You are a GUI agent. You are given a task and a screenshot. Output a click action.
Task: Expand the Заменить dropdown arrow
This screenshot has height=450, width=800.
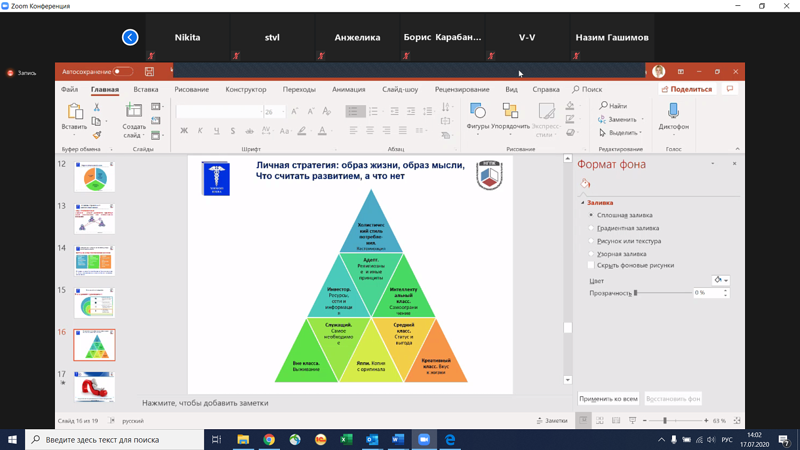click(643, 119)
